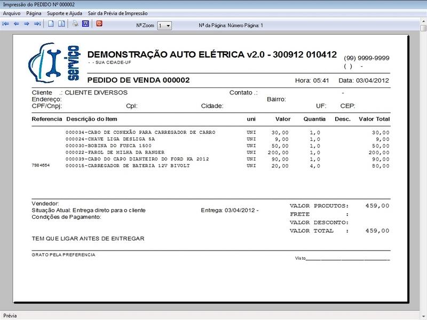Click quantity '4,0' of Carregador row
This screenshot has height=320, width=427.
[x=315, y=166]
